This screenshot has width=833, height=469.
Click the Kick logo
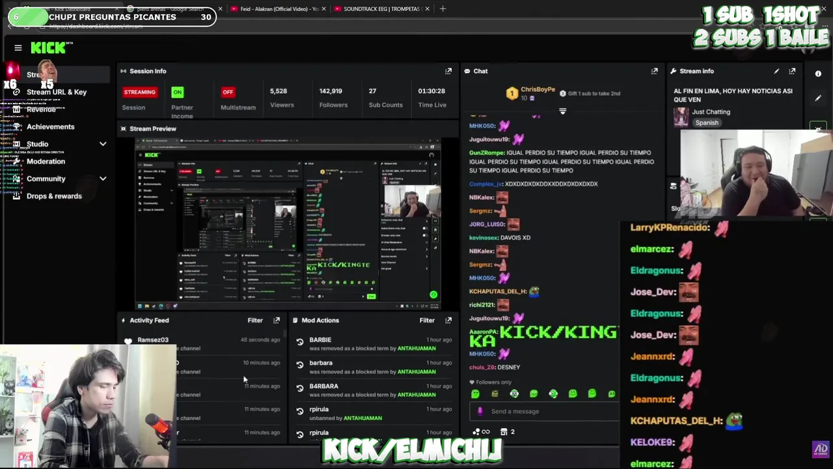49,48
